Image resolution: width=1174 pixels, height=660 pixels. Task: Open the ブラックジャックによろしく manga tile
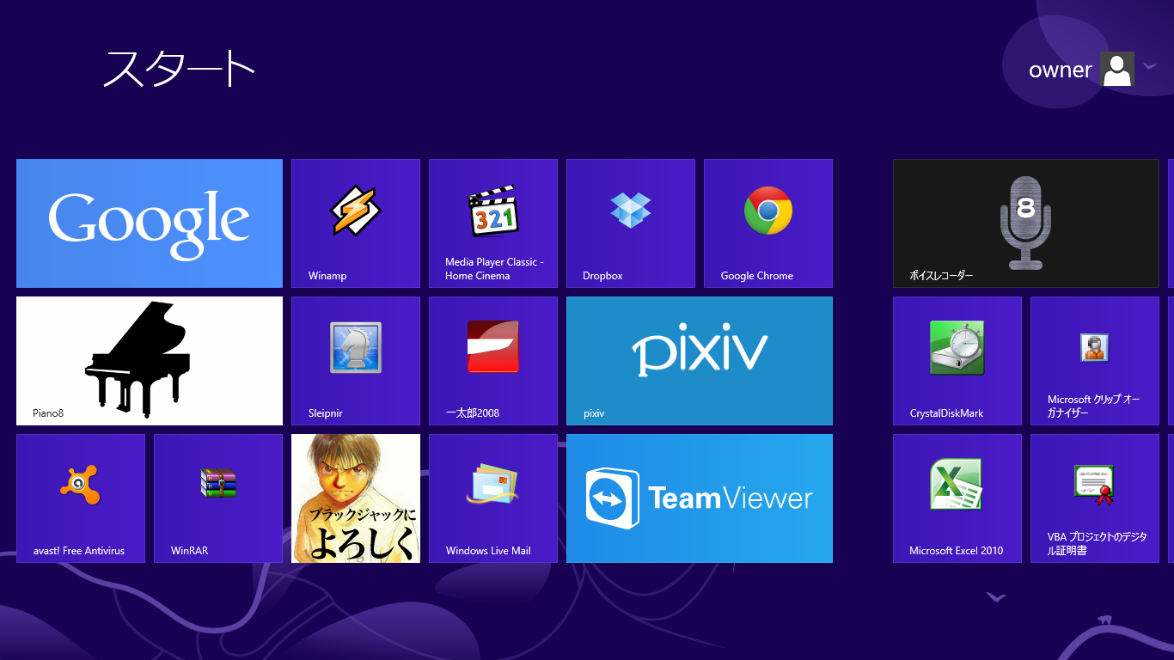[356, 498]
